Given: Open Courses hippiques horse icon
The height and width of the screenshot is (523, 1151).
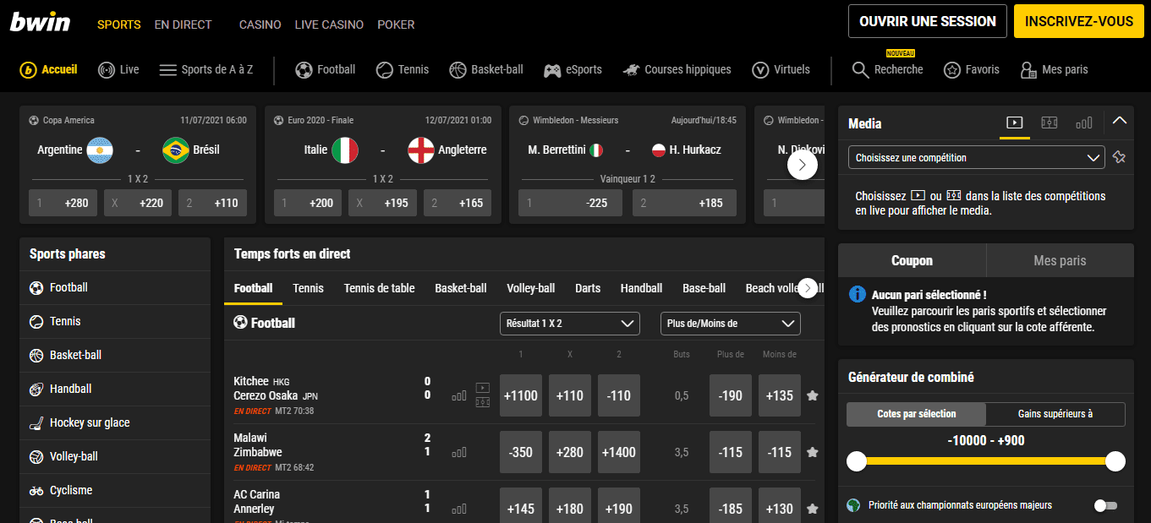Looking at the screenshot, I should (631, 70).
